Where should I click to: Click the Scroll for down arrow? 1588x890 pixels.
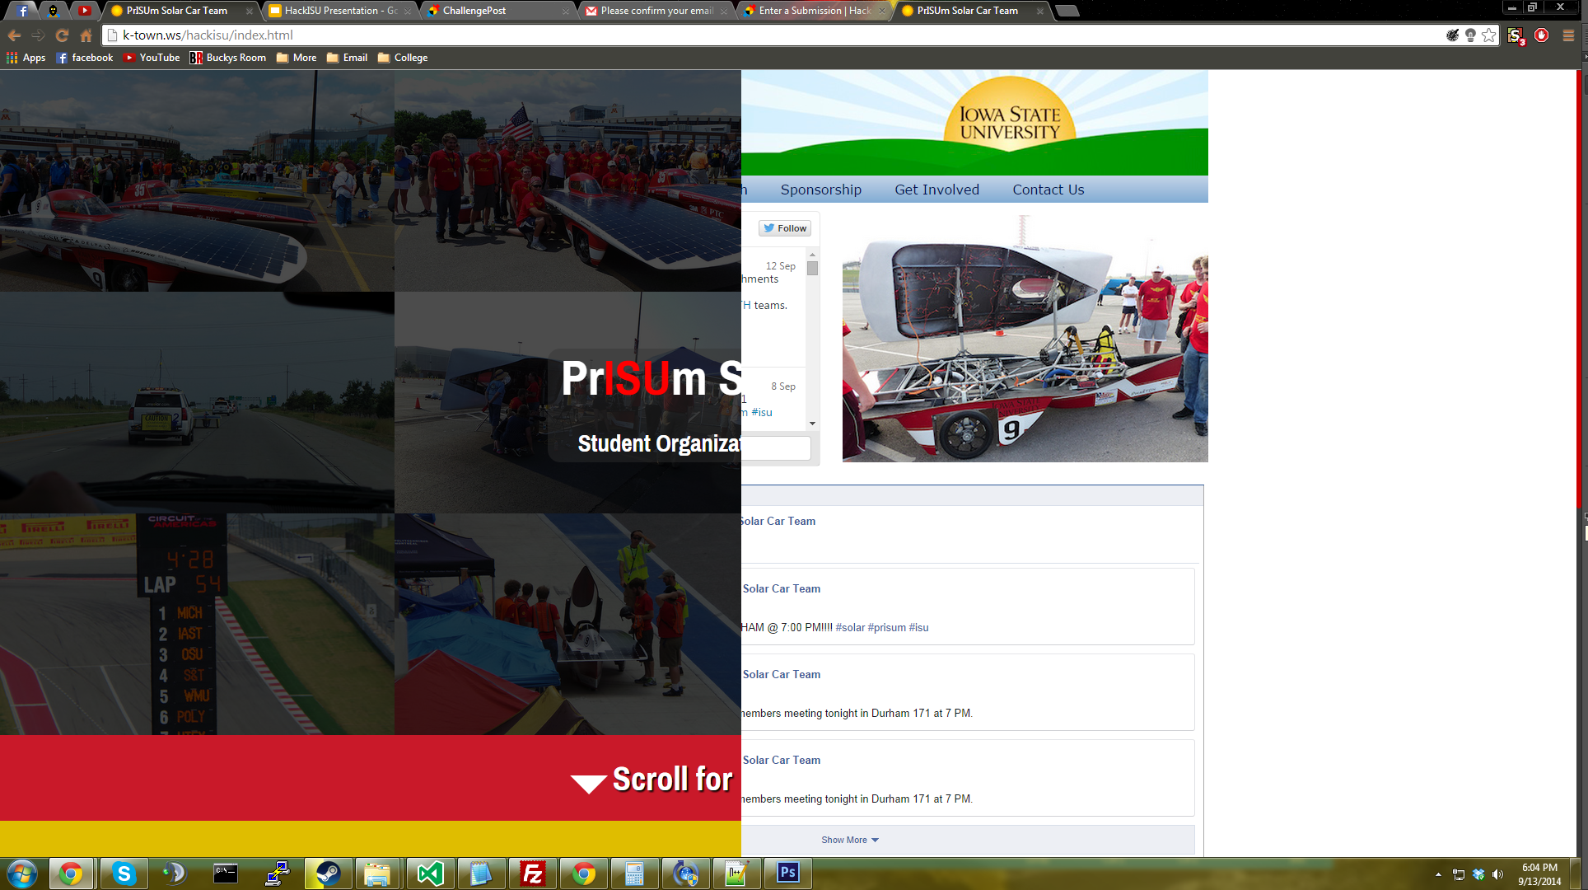(x=588, y=783)
